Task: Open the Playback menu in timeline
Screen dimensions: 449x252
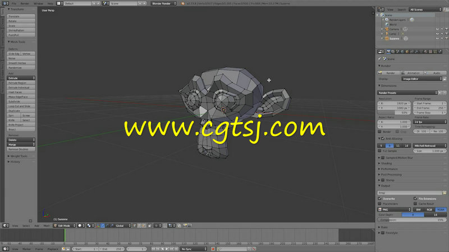Action: 53,249
